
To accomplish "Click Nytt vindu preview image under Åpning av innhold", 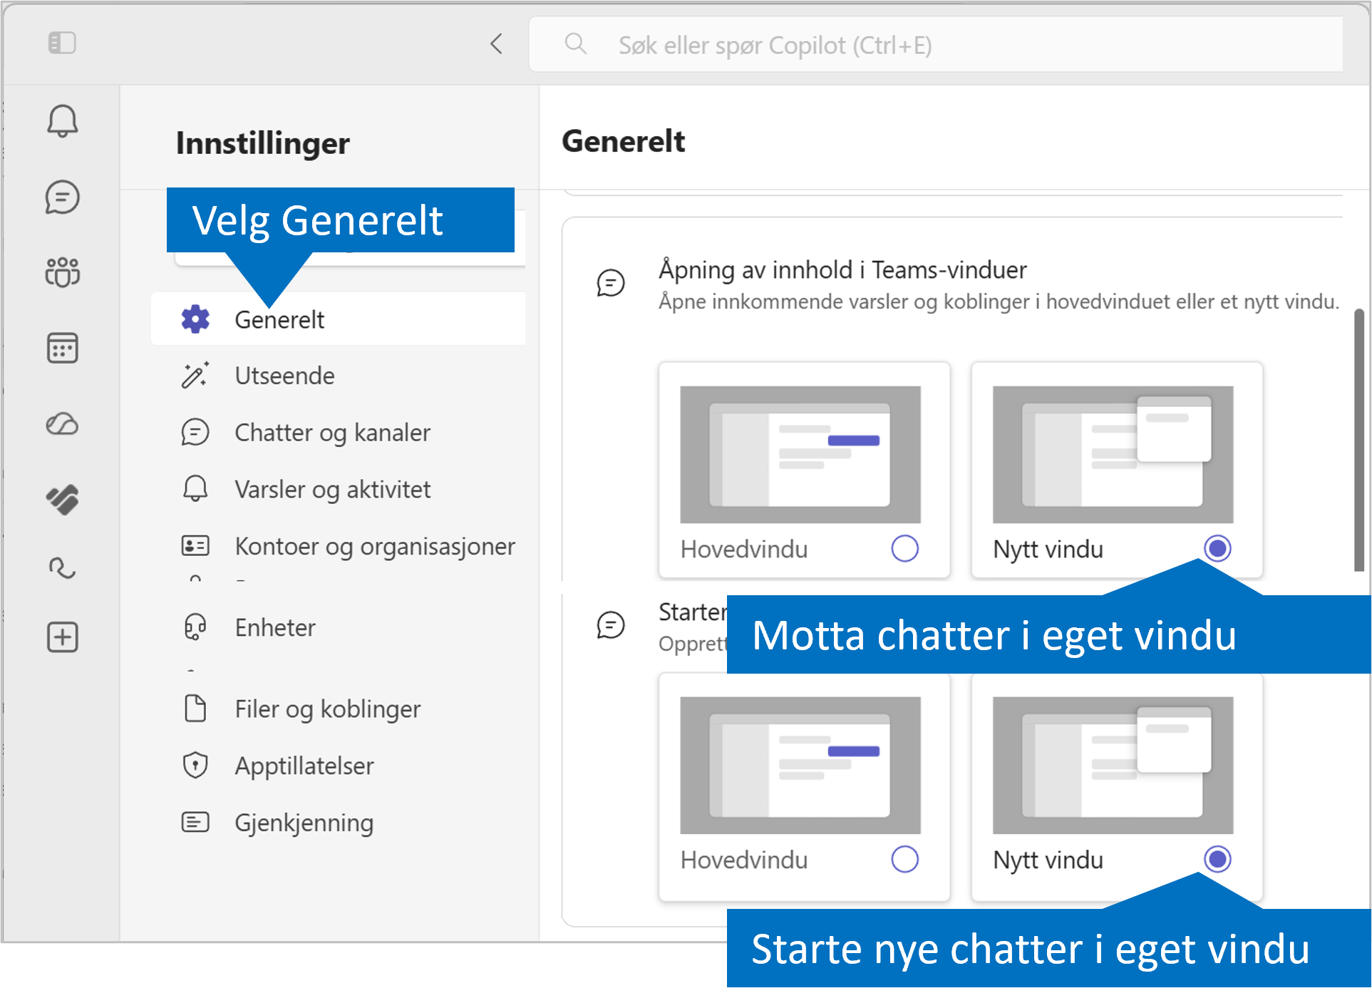I will [1113, 455].
